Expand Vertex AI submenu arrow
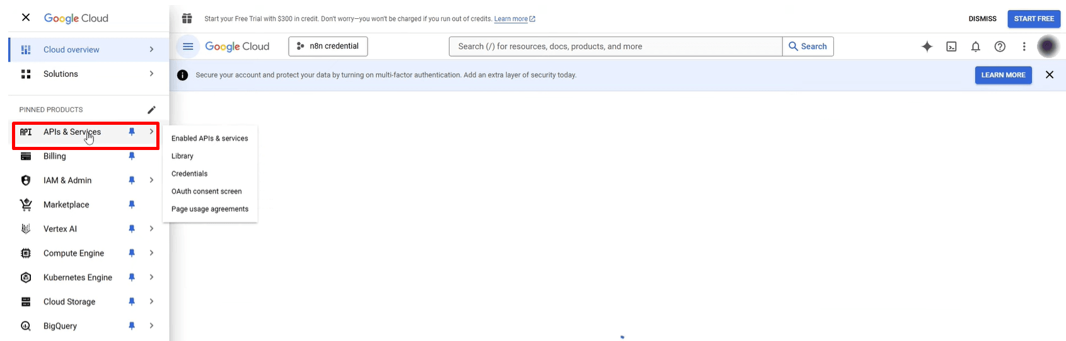This screenshot has width=1066, height=341. click(x=151, y=229)
